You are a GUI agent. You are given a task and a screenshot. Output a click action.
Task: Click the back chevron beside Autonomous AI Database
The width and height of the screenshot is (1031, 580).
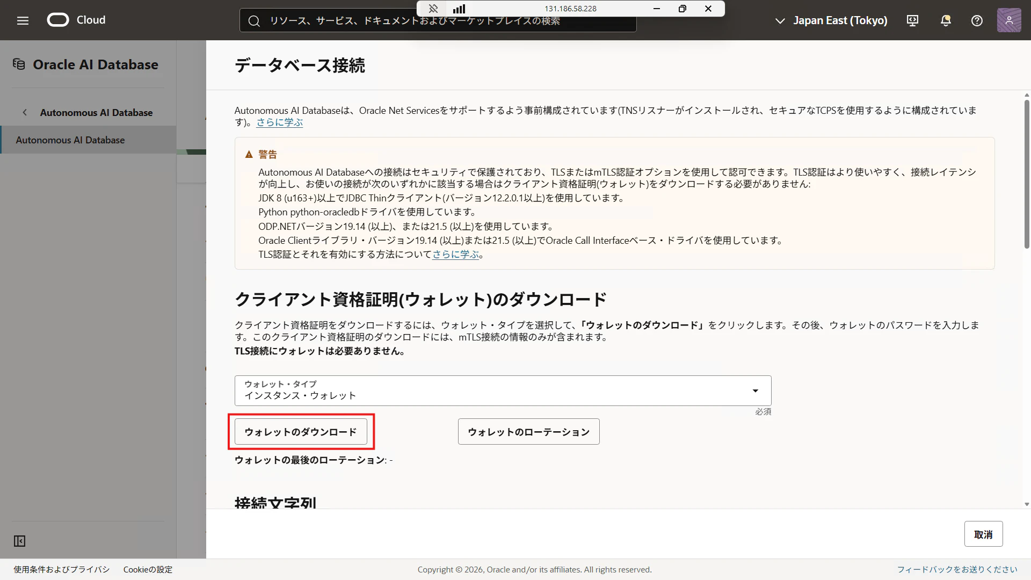25,112
